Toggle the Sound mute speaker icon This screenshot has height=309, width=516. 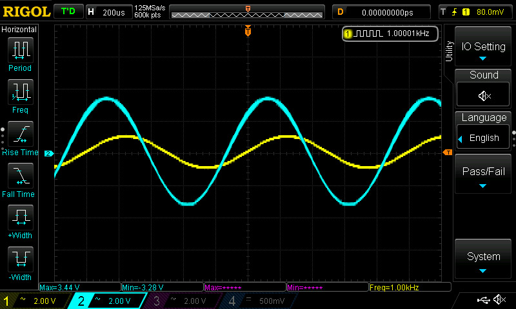tap(483, 95)
